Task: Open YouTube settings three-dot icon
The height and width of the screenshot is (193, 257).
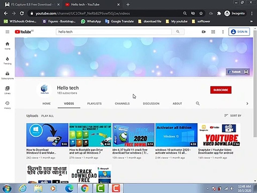Action: 223,32
